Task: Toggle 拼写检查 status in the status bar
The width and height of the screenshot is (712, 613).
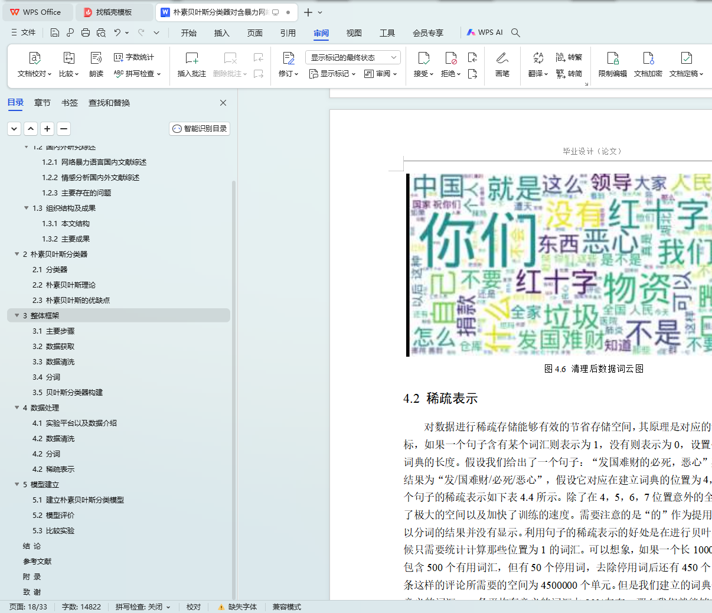Action: (142, 607)
